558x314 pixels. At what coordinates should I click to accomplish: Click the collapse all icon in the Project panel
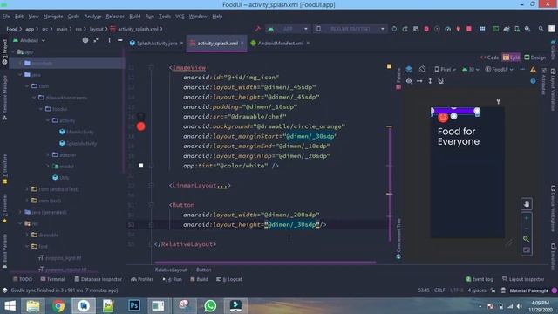[x=96, y=40]
